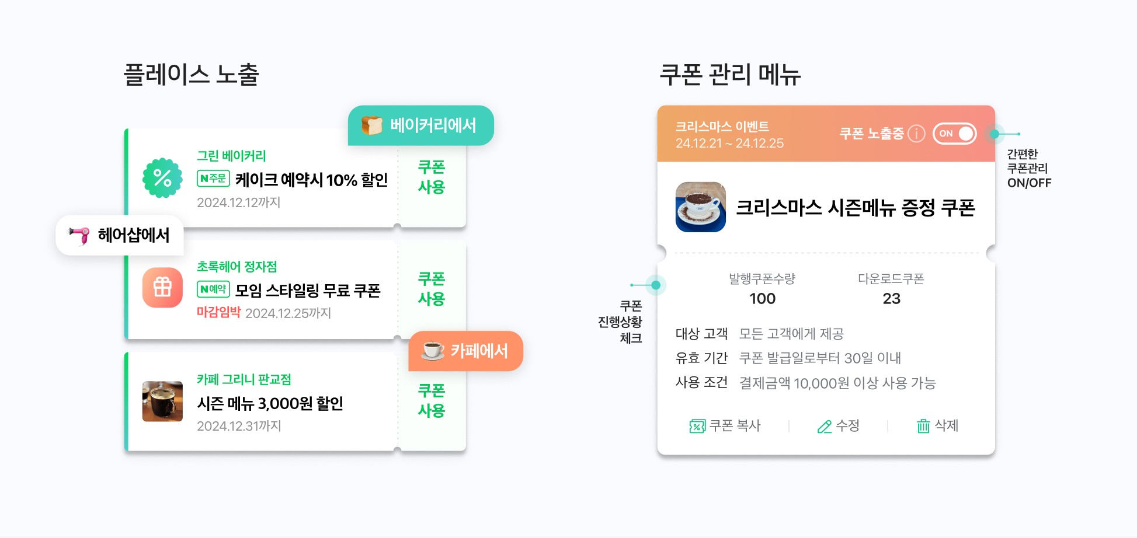Image resolution: width=1137 pixels, height=538 pixels.
Task: Click the info icon next to 쿠폰 노출중
Action: click(x=917, y=134)
